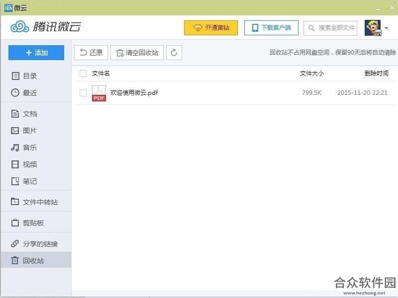The height and width of the screenshot is (298, 398).
Task: Sort by 删除时间 column header
Action: 377,74
